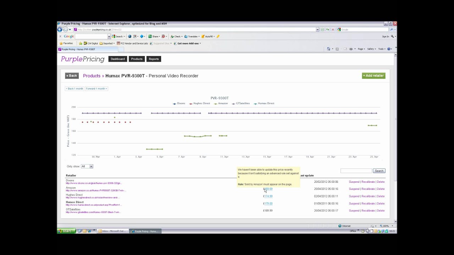This screenshot has width=454, height=255.
Task: Click the yellow highlighter icon in Google Toolbar
Action: 218,36
